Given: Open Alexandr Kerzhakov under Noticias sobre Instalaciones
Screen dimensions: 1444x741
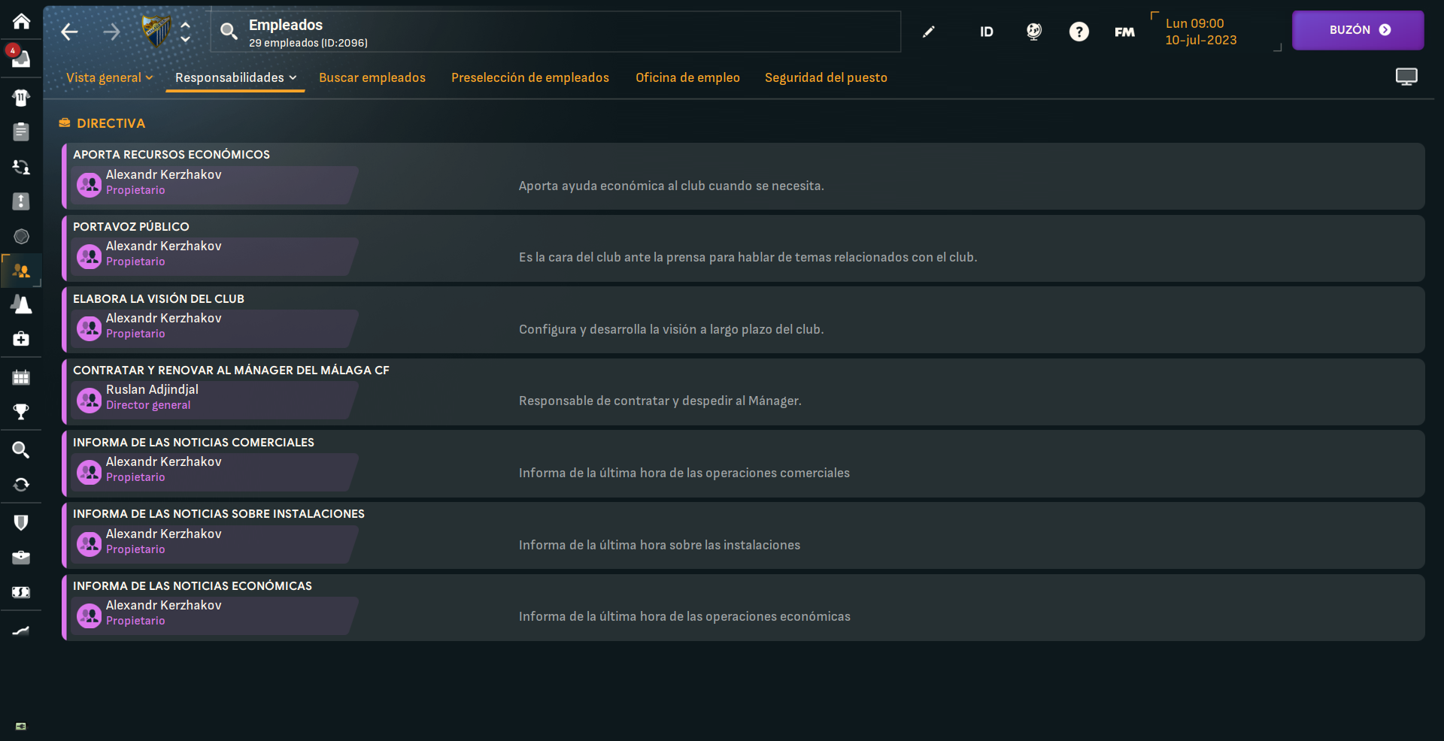Looking at the screenshot, I should tap(214, 544).
